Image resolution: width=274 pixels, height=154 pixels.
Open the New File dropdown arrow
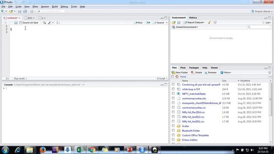(x=6, y=12)
